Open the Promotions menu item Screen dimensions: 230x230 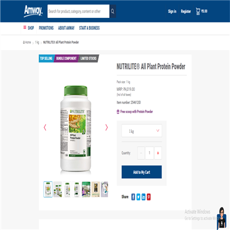[46, 28]
